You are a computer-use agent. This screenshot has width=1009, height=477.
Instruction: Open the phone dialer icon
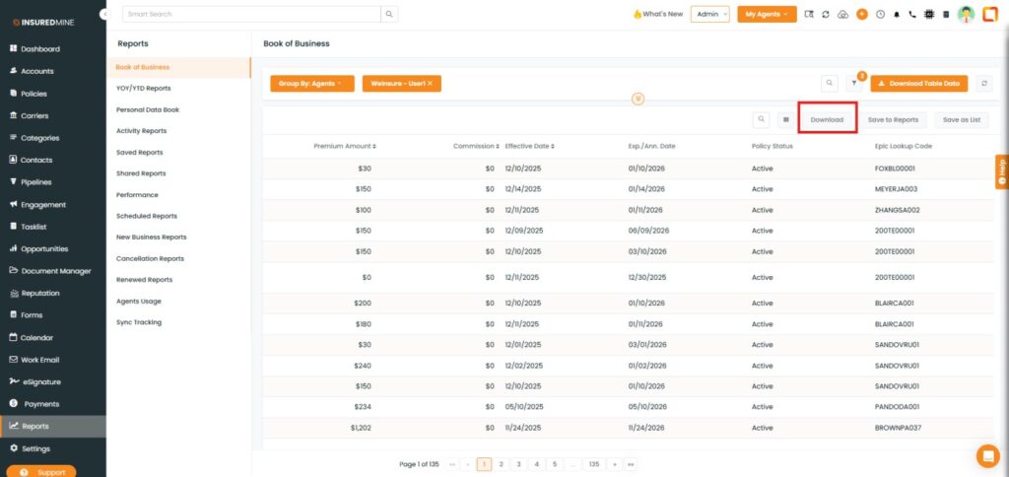tap(912, 15)
